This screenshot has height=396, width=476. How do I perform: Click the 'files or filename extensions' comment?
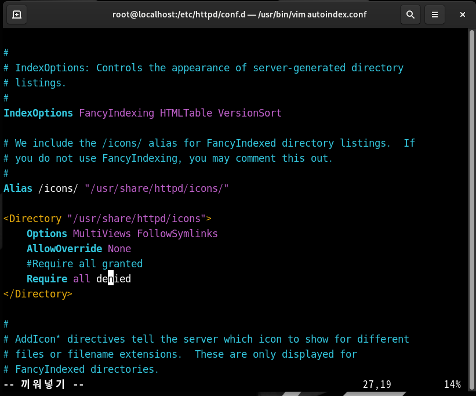click(x=180, y=354)
